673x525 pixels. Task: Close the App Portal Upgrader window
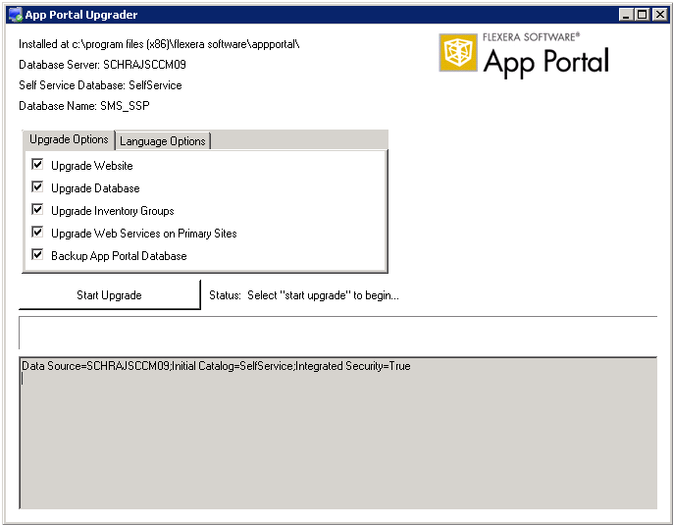659,15
